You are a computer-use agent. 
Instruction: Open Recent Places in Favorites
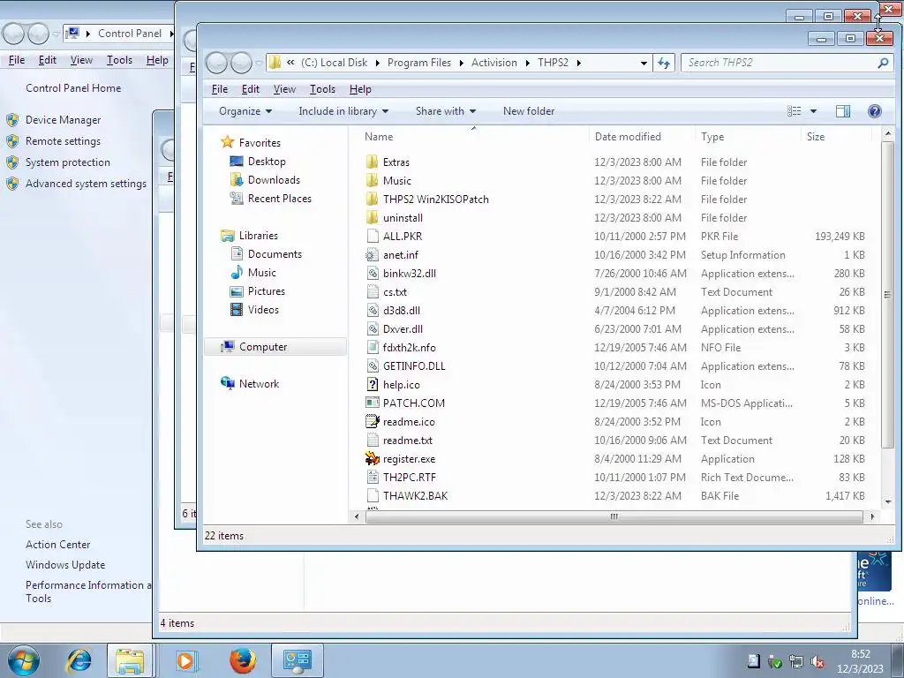click(280, 199)
